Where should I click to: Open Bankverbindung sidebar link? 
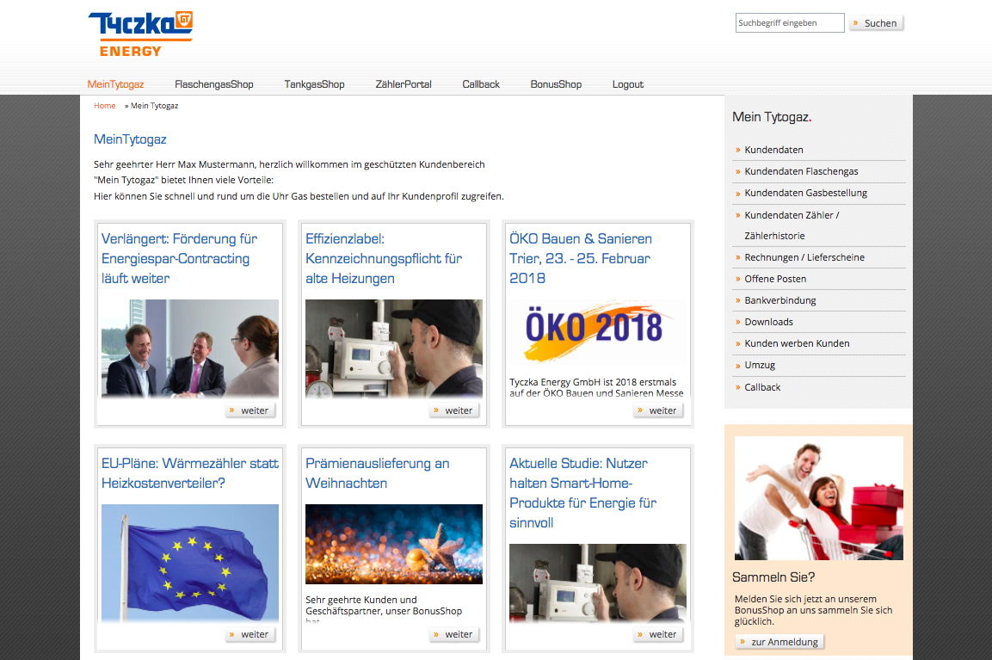(x=780, y=300)
